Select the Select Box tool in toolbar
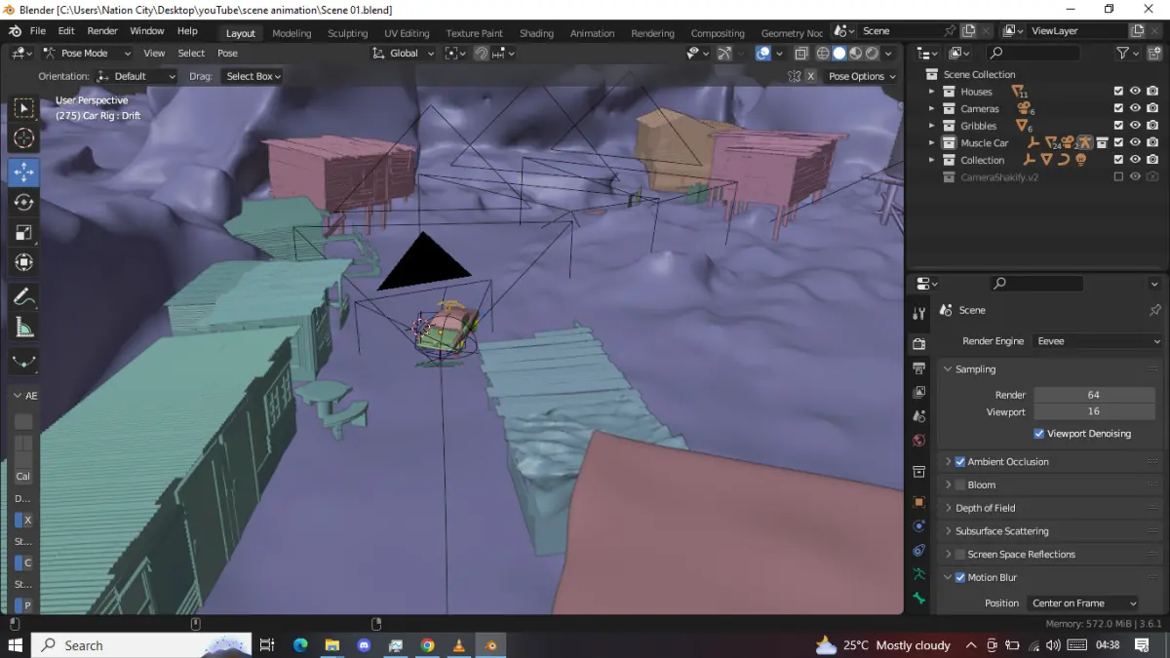 (x=23, y=108)
